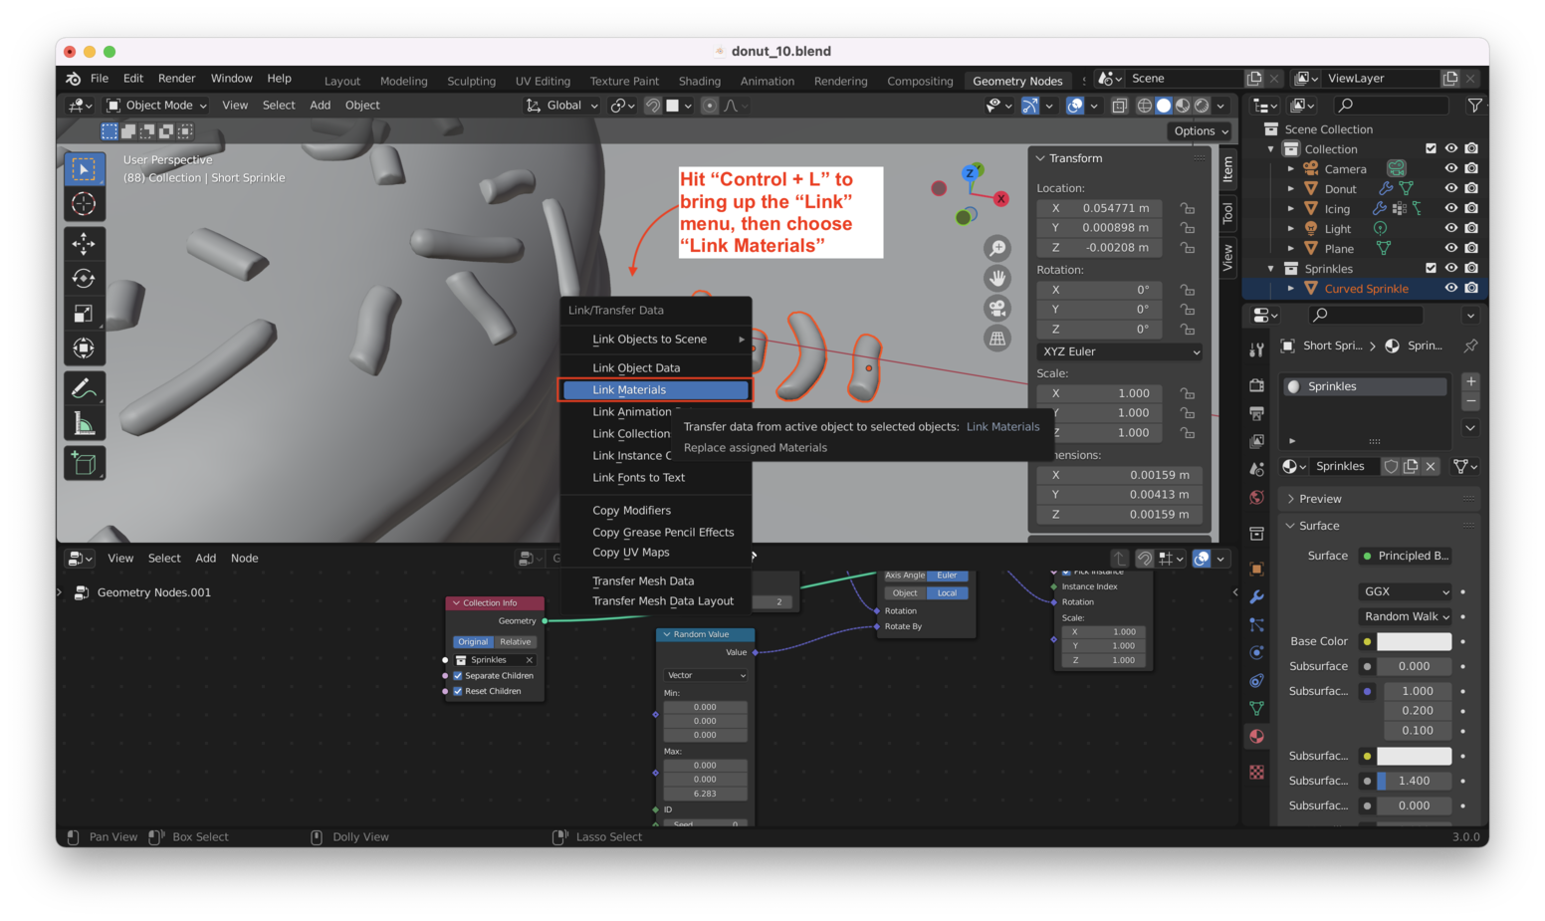Switch to the Shading workspace tab
Image resolution: width=1545 pixels, height=921 pixels.
tap(699, 81)
